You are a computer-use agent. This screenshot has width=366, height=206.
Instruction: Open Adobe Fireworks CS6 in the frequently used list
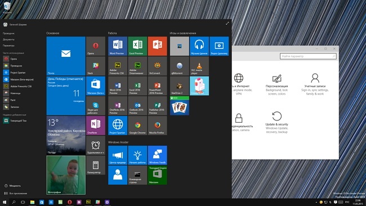point(17,86)
